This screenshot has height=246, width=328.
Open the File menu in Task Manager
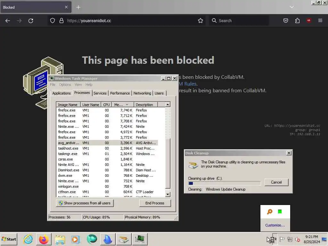coord(53,85)
